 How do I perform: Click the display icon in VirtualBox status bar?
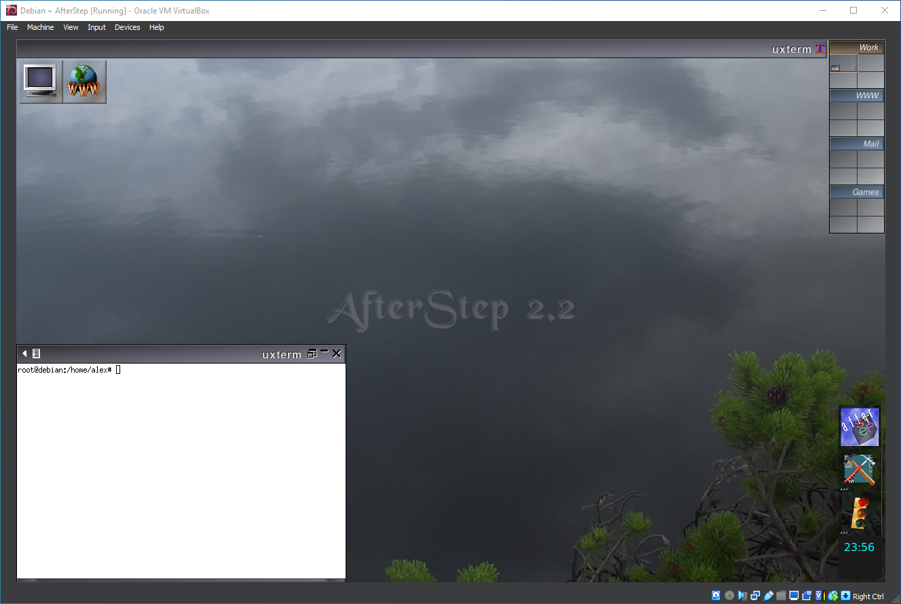pyautogui.click(x=793, y=595)
